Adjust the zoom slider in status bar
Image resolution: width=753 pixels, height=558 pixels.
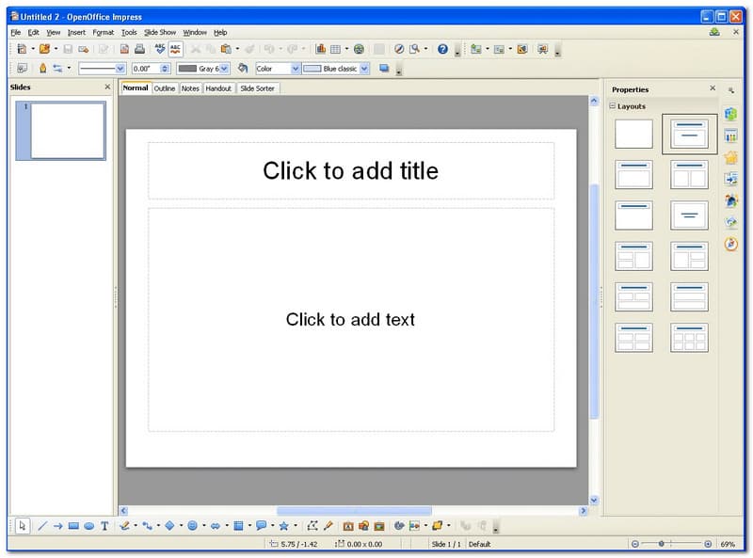click(661, 544)
